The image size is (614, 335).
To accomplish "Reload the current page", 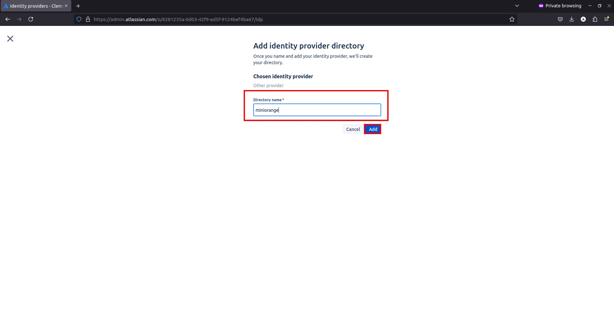I will 31,19.
